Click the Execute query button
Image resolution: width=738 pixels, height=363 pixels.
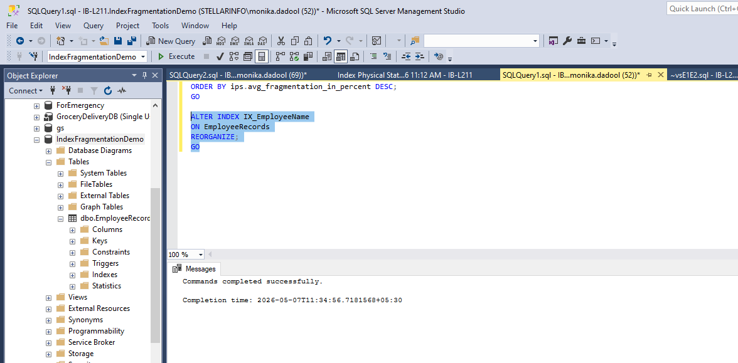point(176,56)
